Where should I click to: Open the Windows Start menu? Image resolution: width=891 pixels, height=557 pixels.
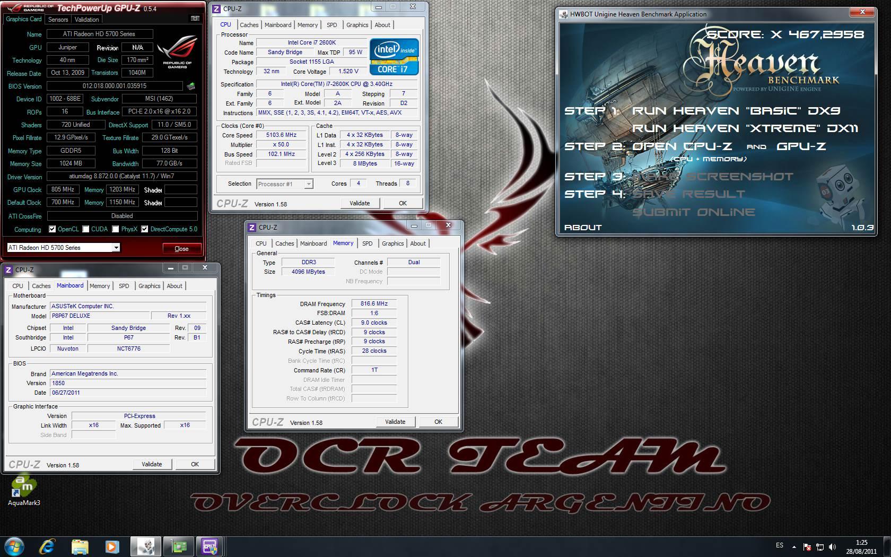point(14,546)
